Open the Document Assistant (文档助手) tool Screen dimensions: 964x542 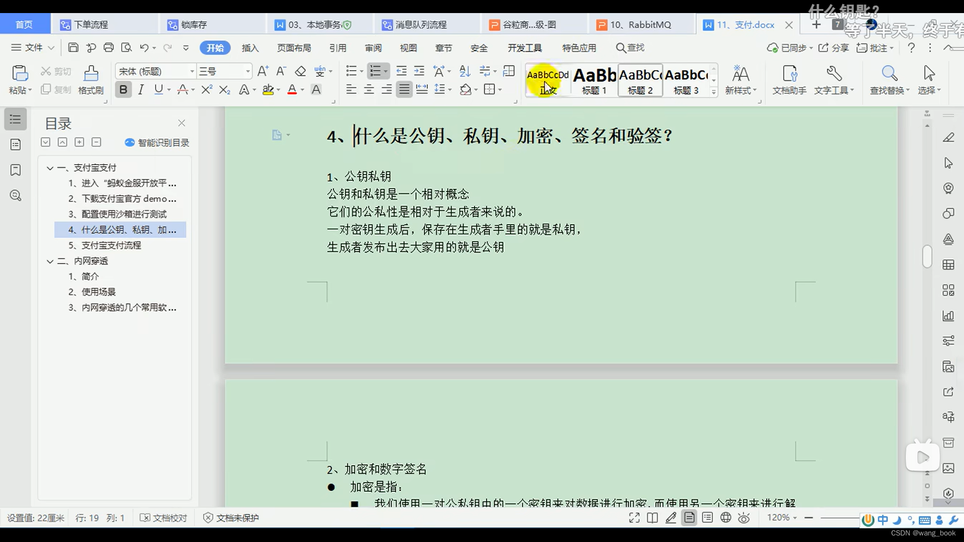789,80
